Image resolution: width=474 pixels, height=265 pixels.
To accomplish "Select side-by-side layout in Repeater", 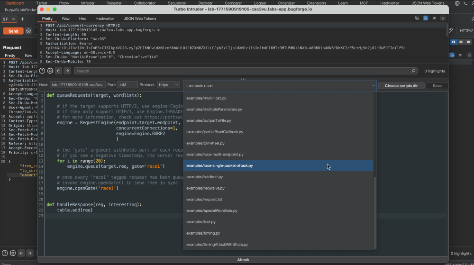I will 454,42.
